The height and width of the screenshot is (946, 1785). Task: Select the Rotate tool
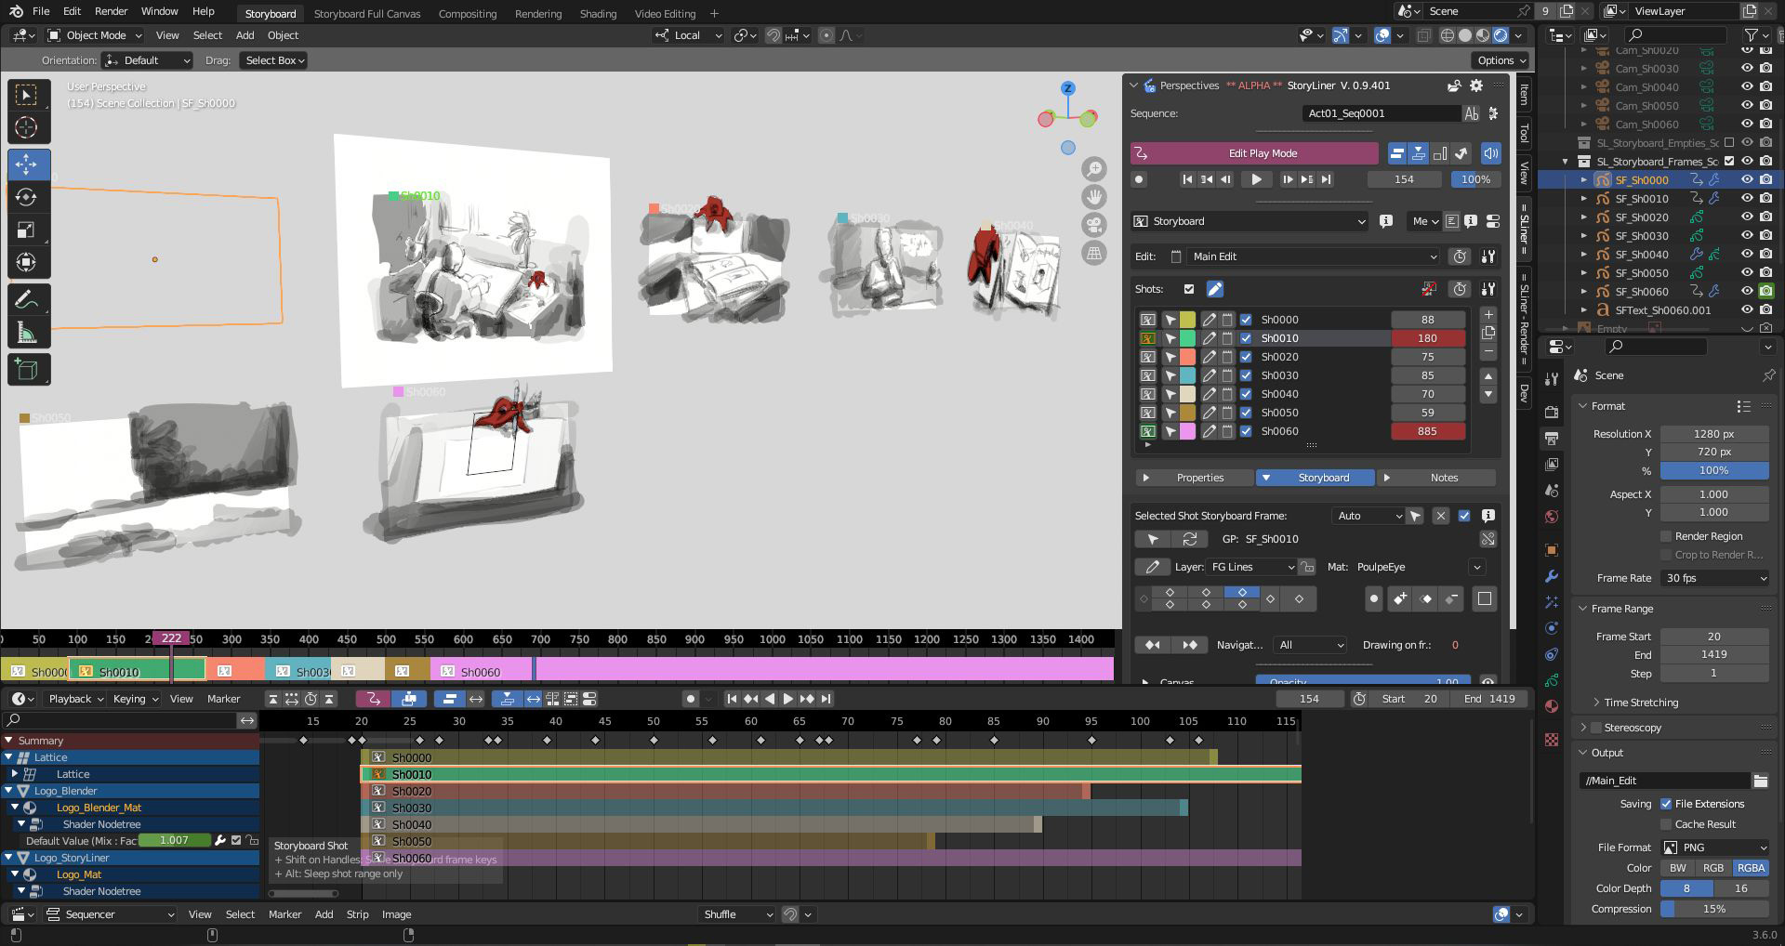click(x=27, y=197)
